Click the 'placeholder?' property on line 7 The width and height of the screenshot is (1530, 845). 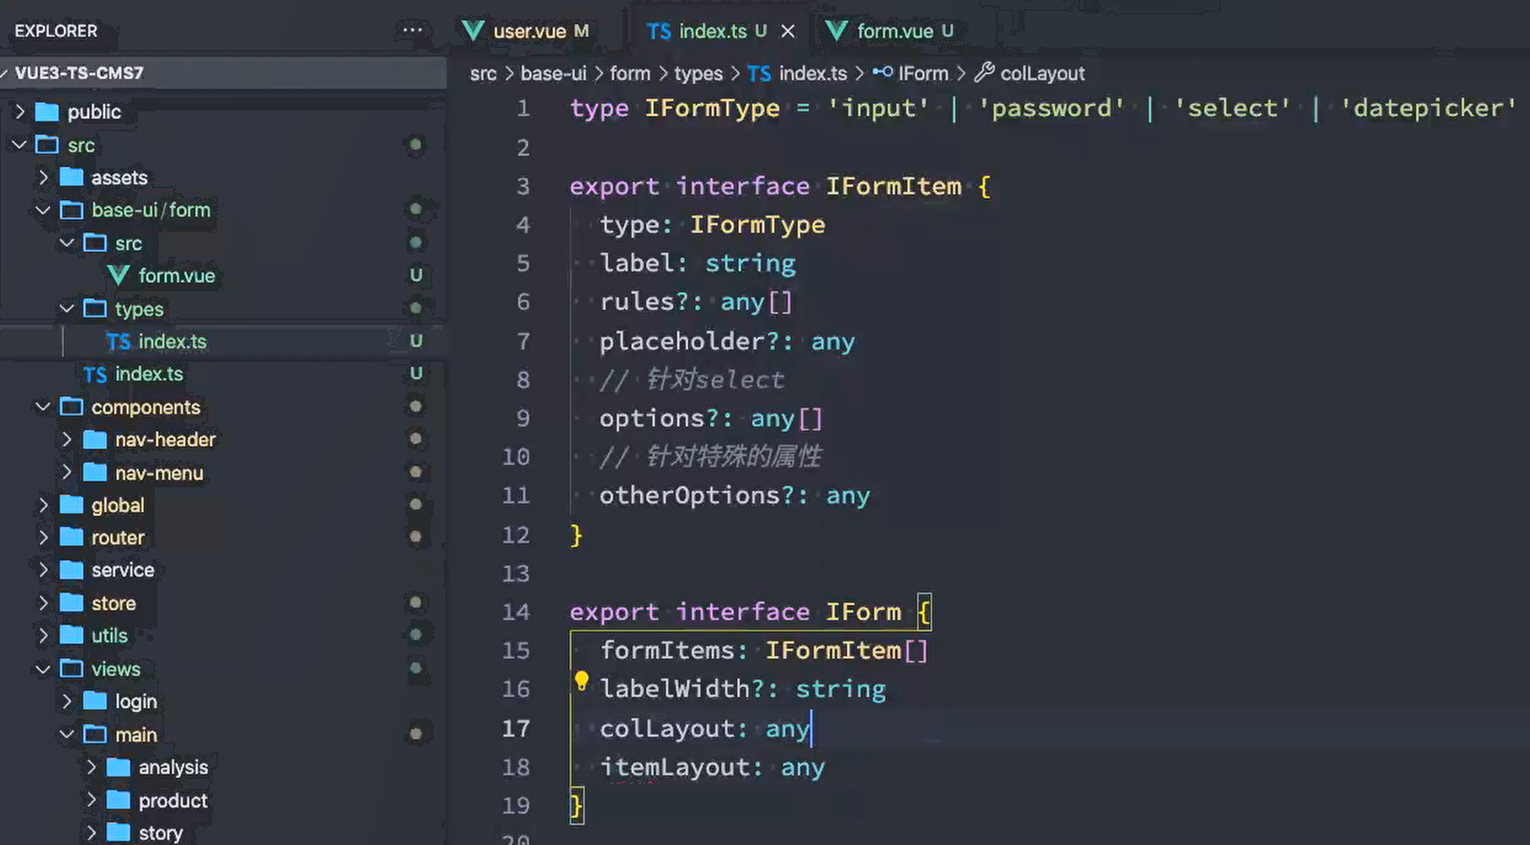point(690,341)
